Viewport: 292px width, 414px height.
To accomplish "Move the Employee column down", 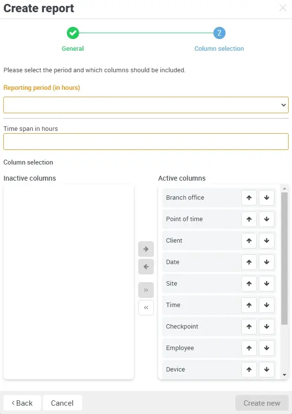I will [x=267, y=348].
